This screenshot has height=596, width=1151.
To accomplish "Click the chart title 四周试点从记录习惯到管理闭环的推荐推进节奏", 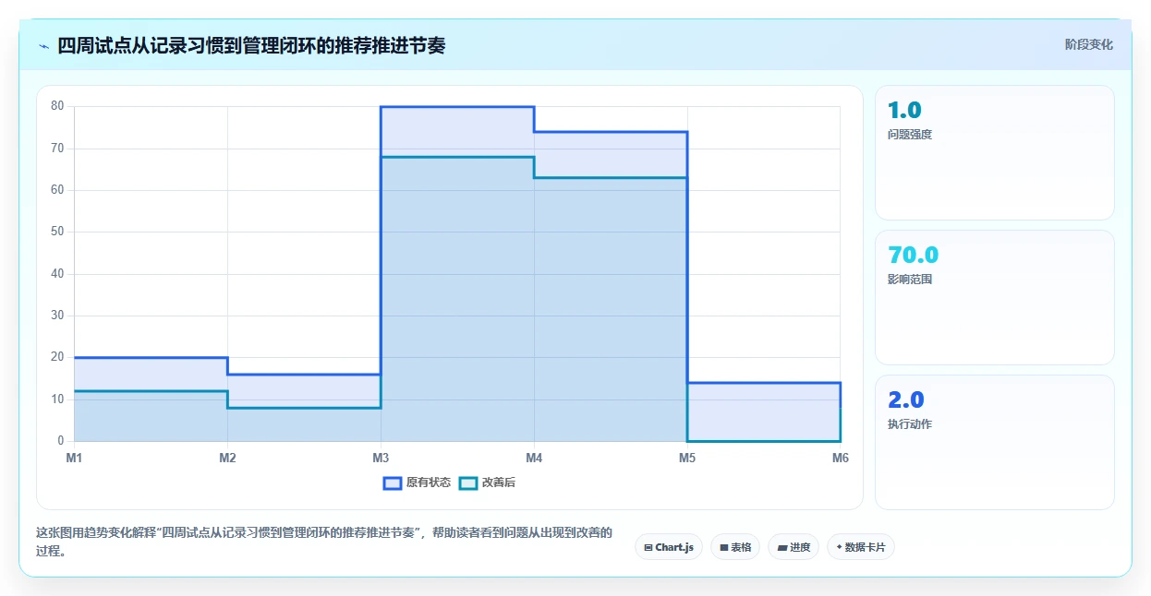I will pyautogui.click(x=251, y=45).
